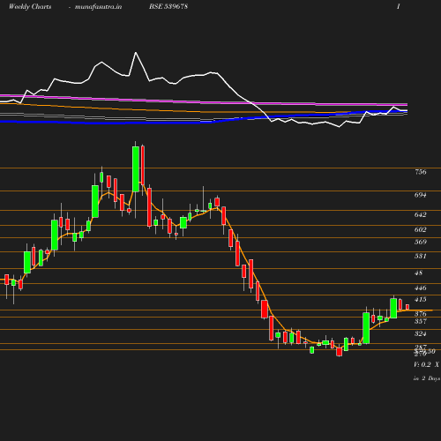Click the 756 price level label
441x441 pixels.
[421, 172]
